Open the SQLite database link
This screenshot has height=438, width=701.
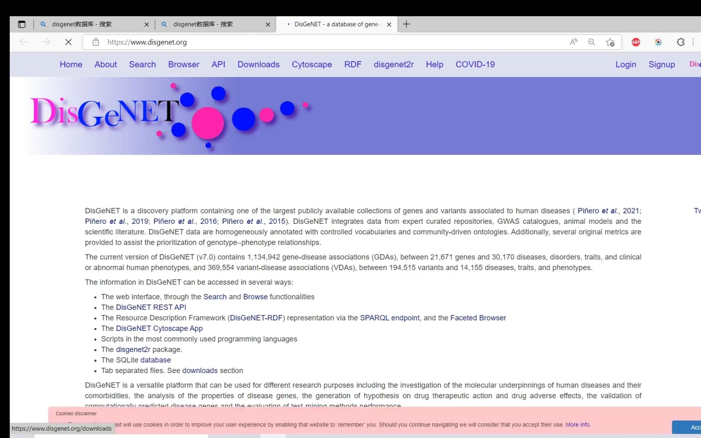155,360
